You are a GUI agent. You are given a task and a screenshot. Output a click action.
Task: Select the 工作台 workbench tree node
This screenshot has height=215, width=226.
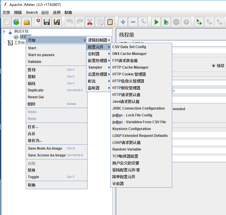[x=16, y=42]
